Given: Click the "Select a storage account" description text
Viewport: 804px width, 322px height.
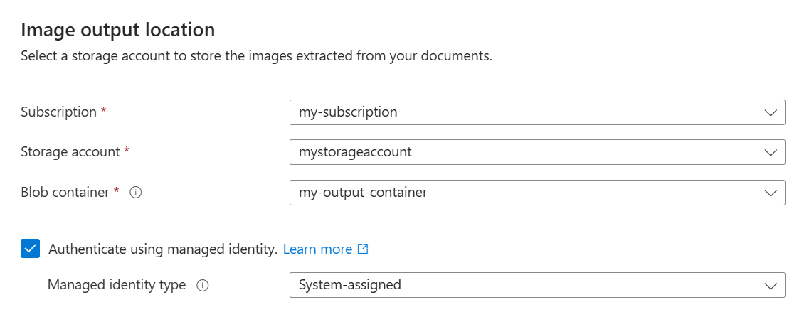Looking at the screenshot, I should [x=256, y=55].
